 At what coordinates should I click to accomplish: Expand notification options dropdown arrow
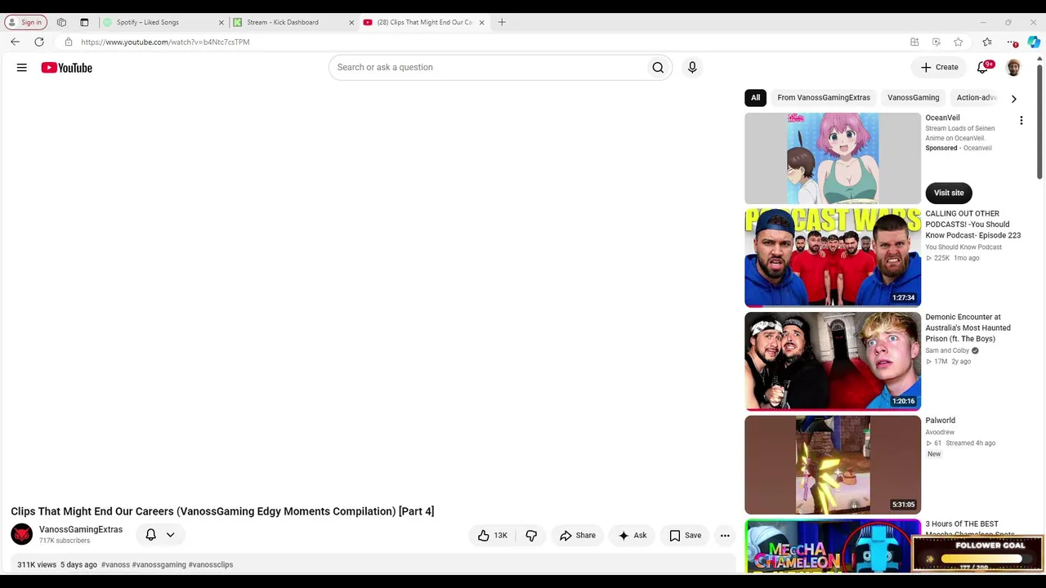pos(170,535)
